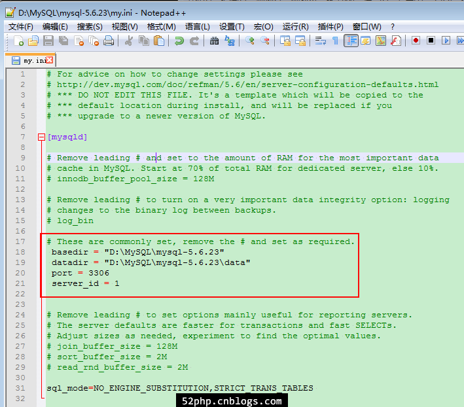The width and height of the screenshot is (464, 407).
Task: Open the Replace dialog icon
Action: (x=230, y=41)
